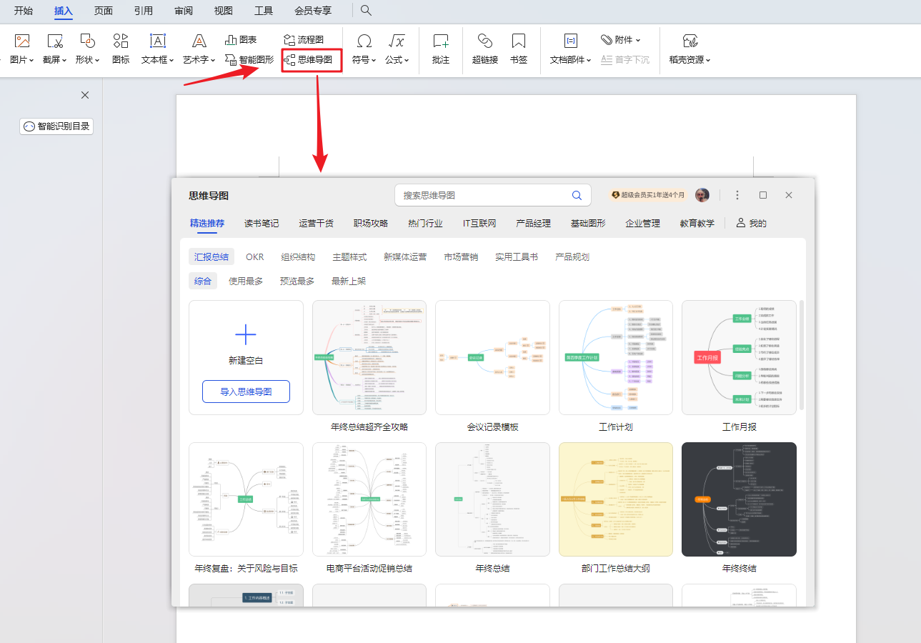The image size is (921, 643).
Task: Open the 会议记录模板 template thumbnail
Action: (492, 357)
